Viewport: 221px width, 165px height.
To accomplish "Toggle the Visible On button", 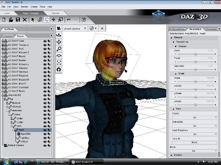I will click(194, 117).
